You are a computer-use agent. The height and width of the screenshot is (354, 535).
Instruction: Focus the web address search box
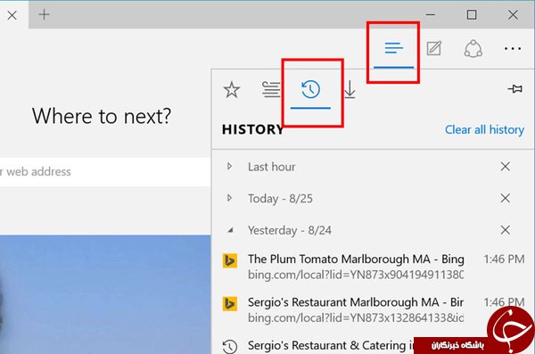(105, 172)
